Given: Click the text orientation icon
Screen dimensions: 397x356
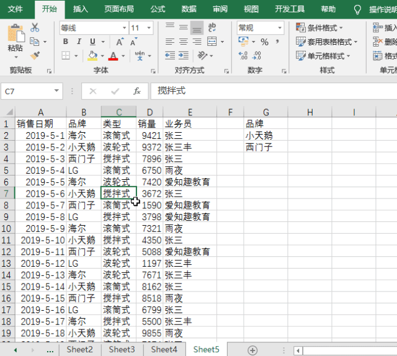Looking at the screenshot, I should 203,55.
